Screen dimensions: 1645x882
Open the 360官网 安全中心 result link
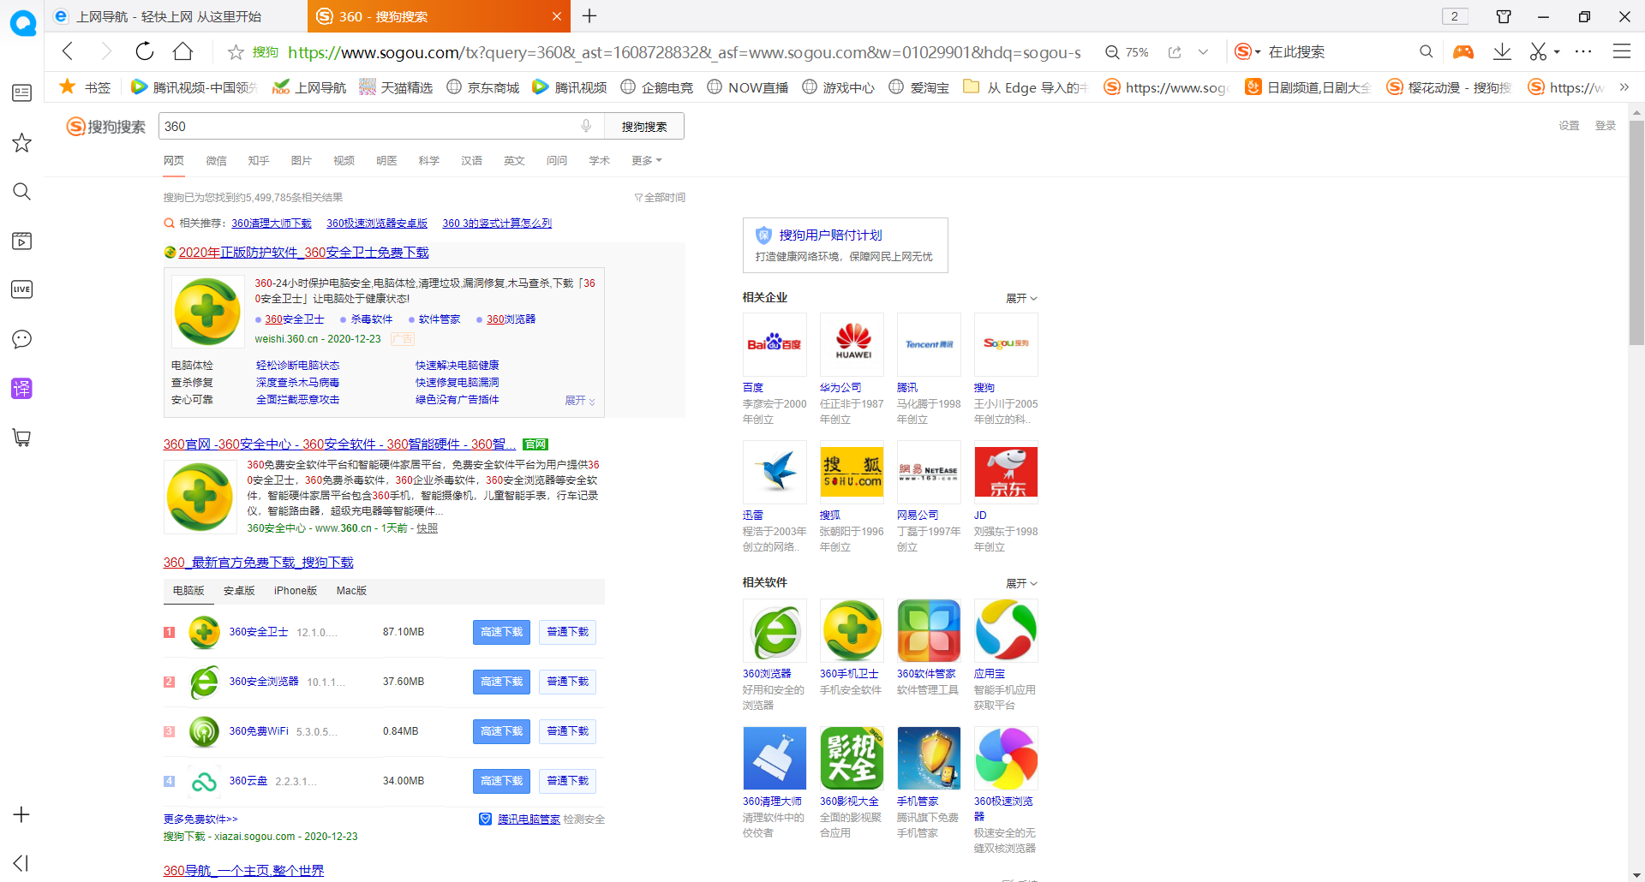[339, 444]
